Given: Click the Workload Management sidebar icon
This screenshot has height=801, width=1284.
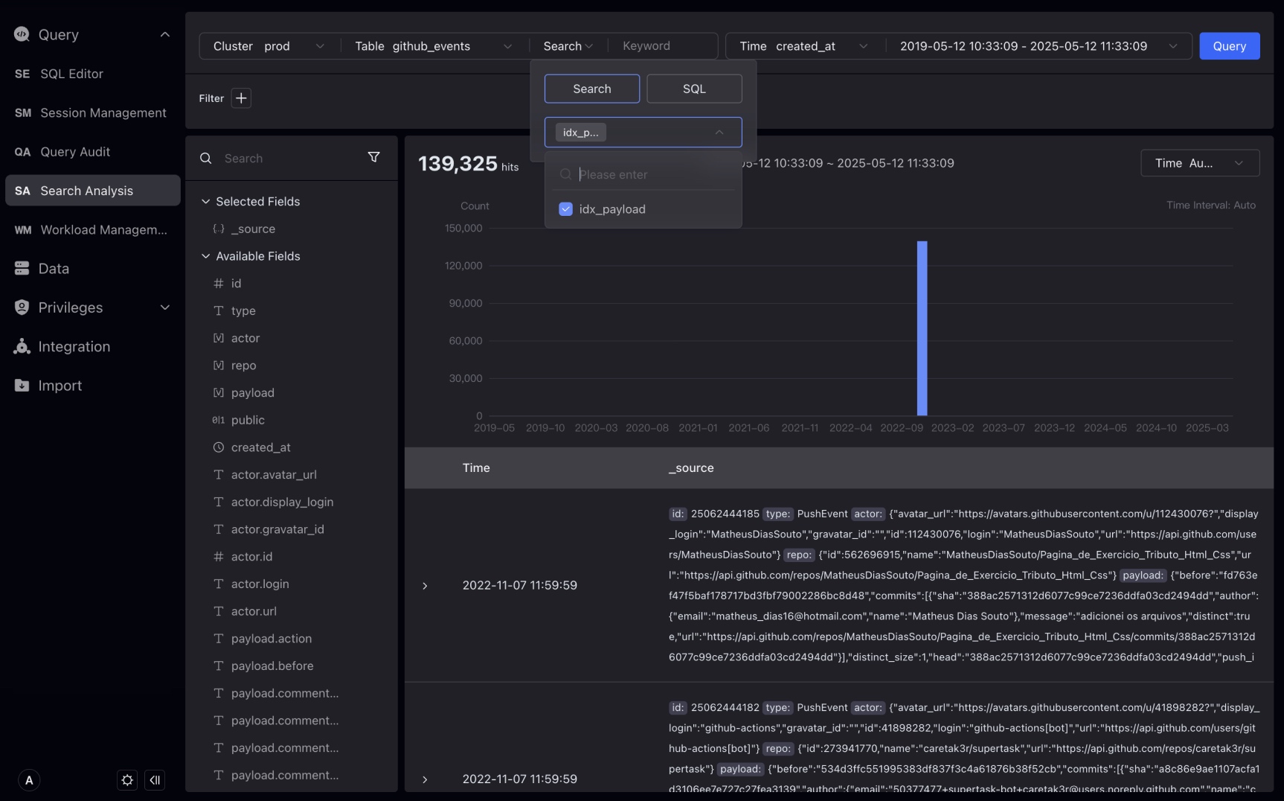Looking at the screenshot, I should tap(22, 230).
